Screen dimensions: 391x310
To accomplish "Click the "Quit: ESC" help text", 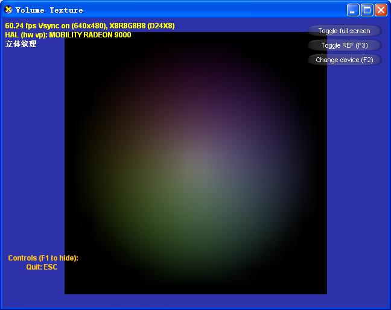I will (42, 267).
